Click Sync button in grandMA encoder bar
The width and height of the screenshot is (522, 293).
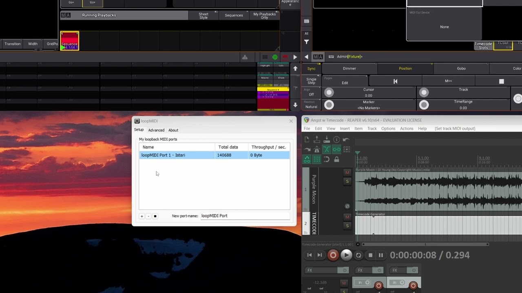tap(312, 68)
